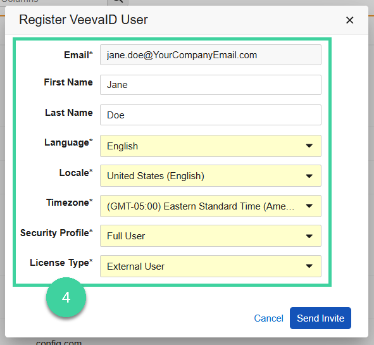Click the Email input field
374x345 pixels.
coord(211,55)
